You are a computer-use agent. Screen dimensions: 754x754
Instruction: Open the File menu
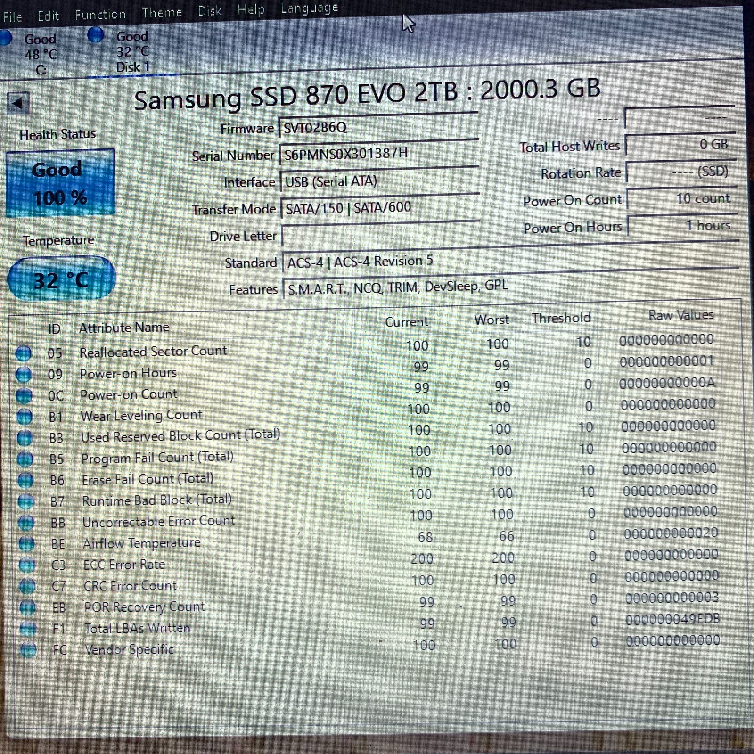(12, 16)
